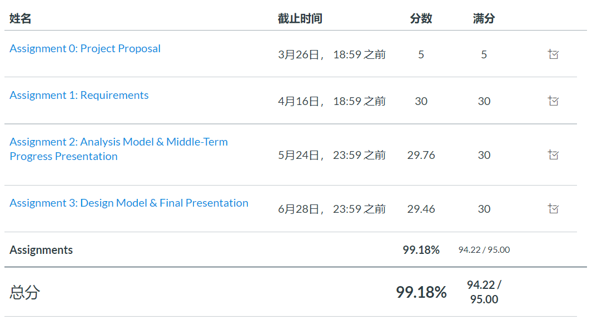Click the score details icon for Assignment 0
592x320 pixels.
(553, 54)
